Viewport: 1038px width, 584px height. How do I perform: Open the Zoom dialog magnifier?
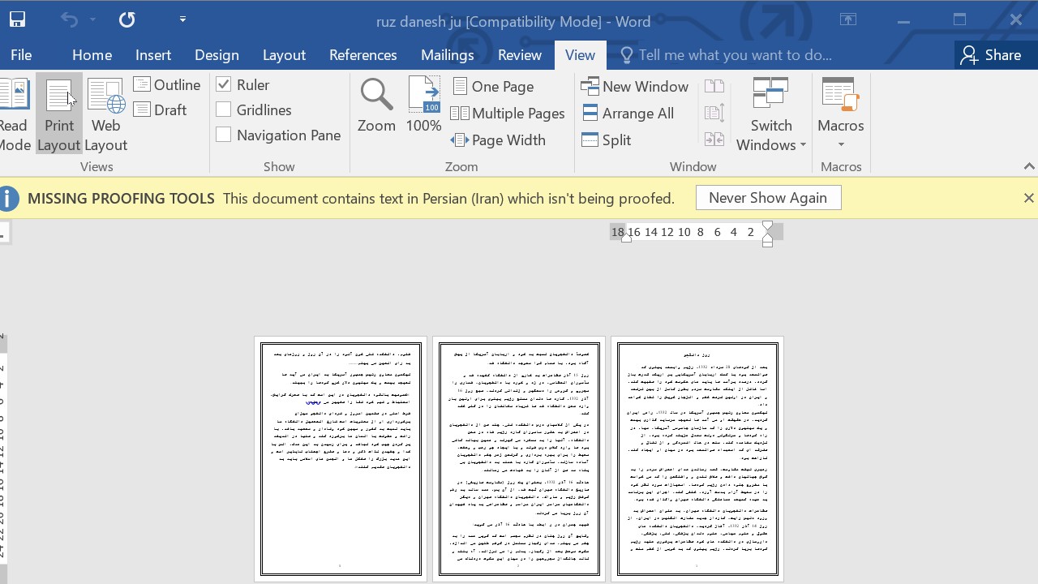coord(376,105)
